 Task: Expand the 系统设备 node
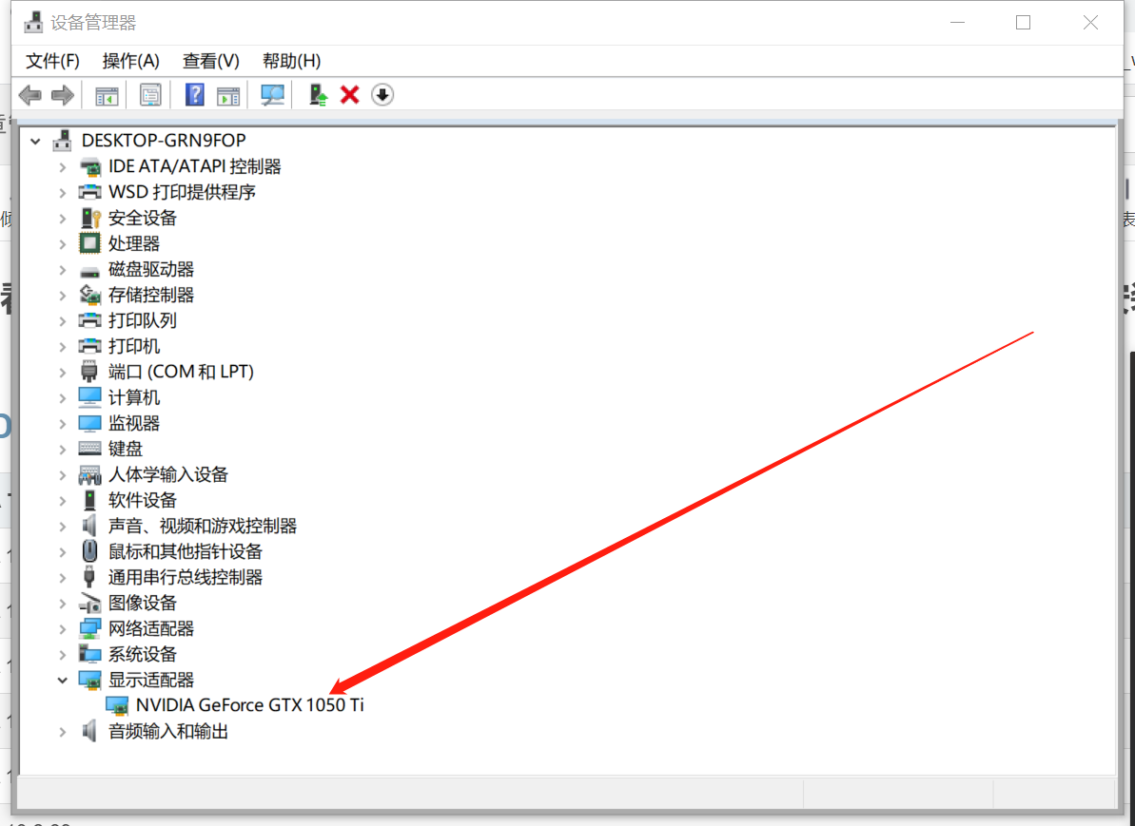tap(63, 655)
